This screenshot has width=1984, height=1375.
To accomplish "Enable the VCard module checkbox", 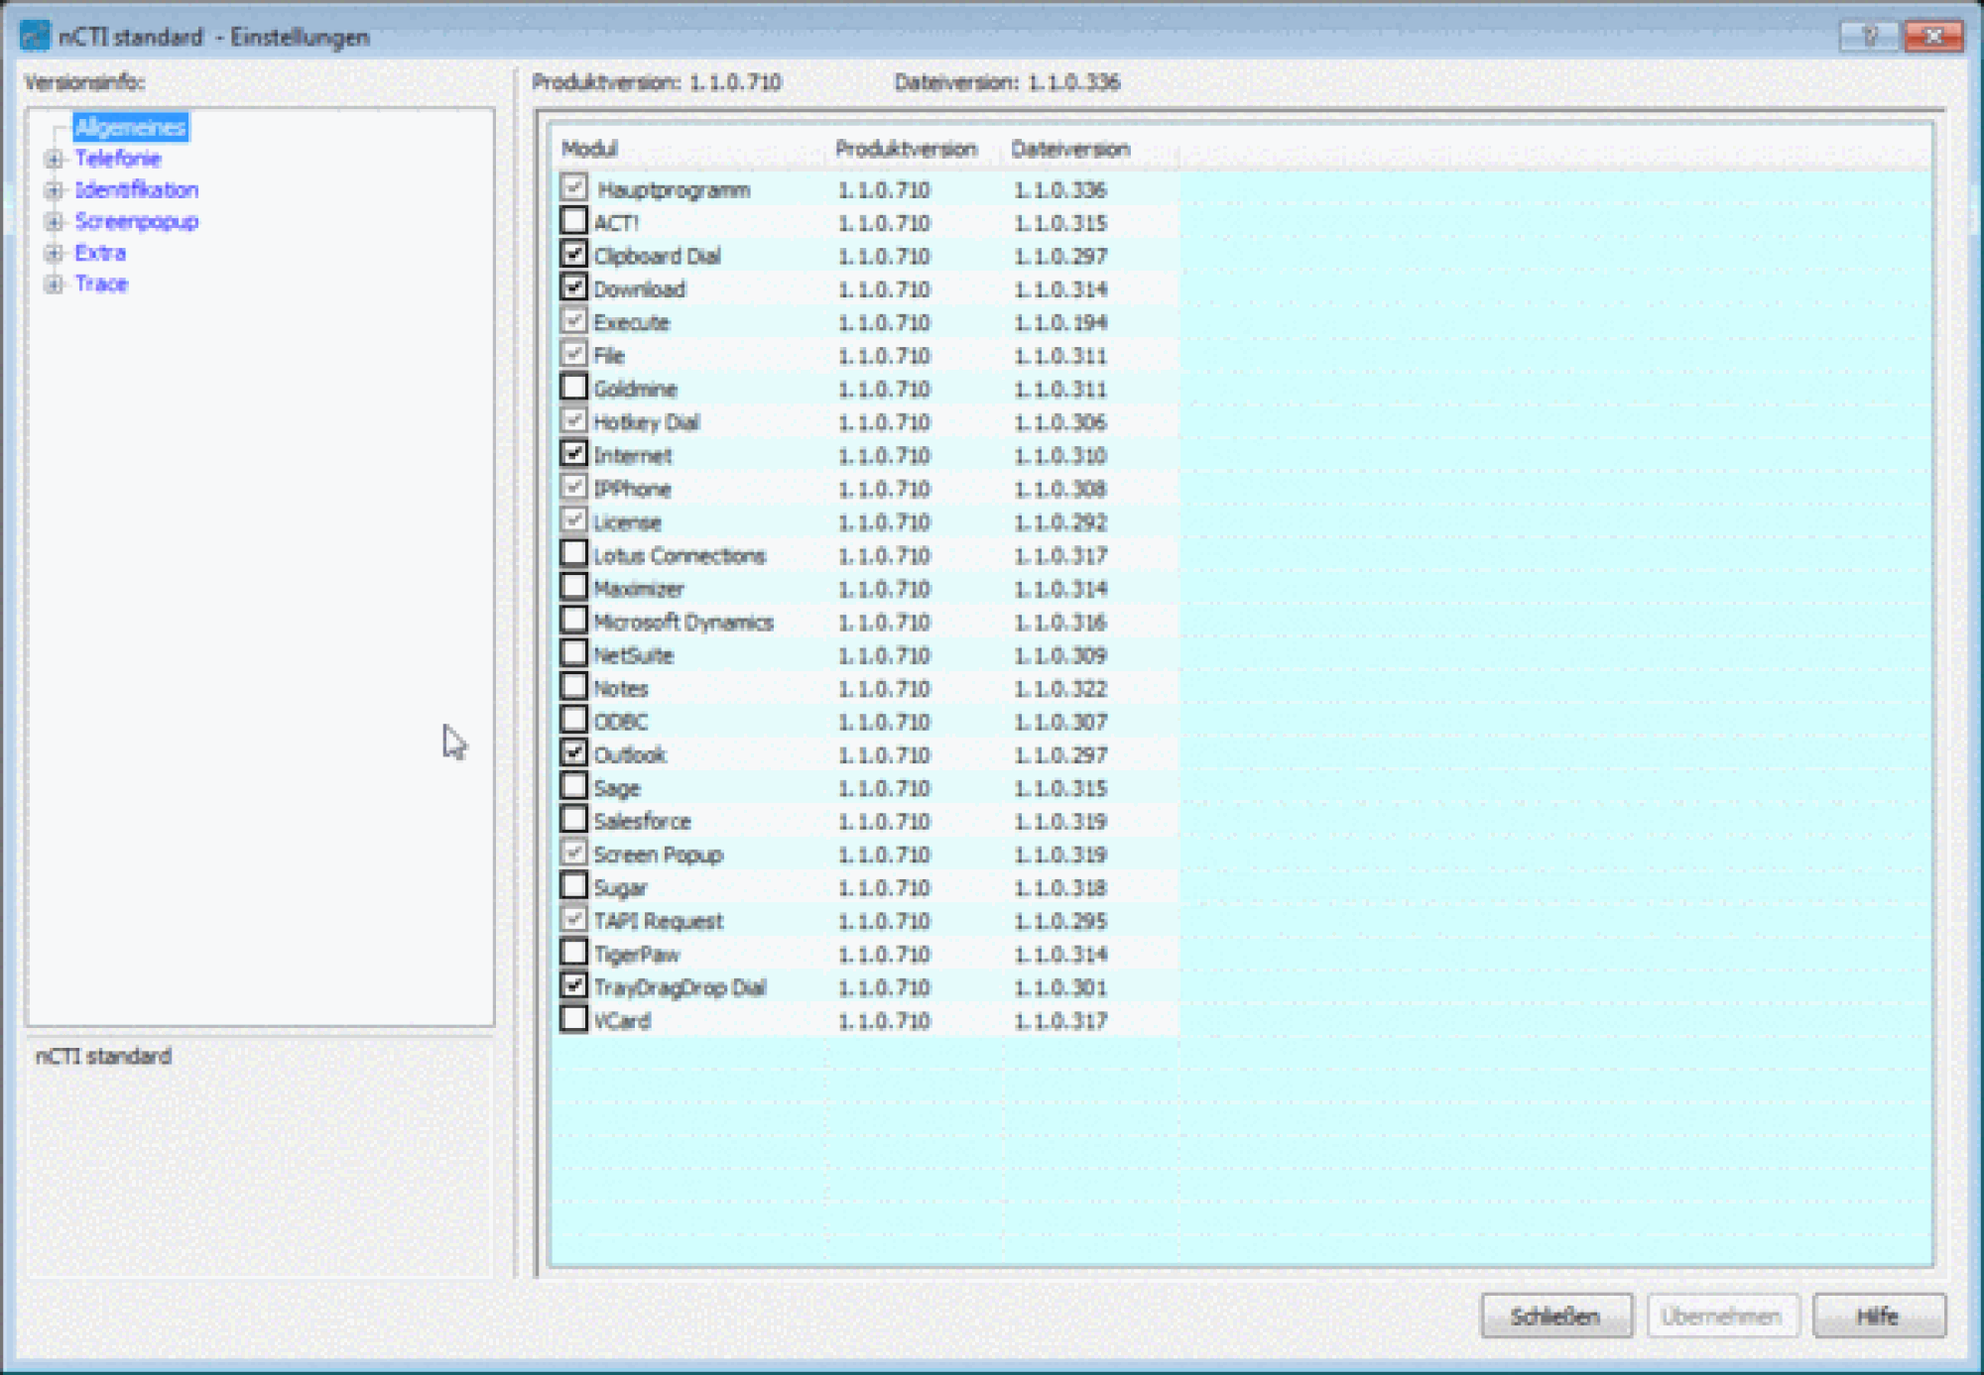I will pos(573,1019).
